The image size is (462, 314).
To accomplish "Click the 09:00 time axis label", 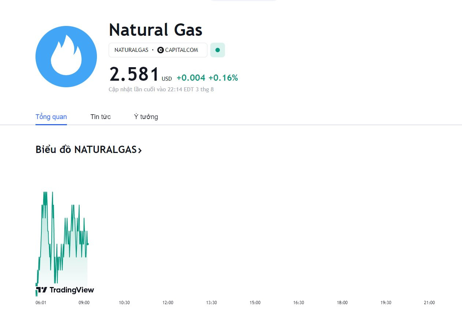I will [84, 303].
